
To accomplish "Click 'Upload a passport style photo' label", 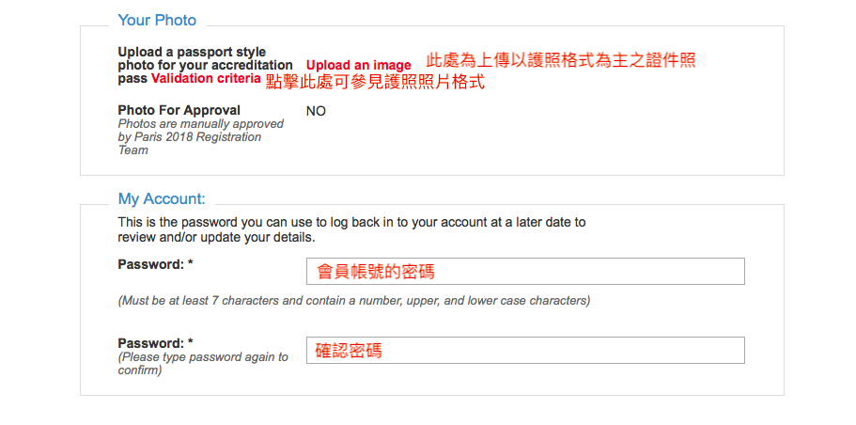I will pyautogui.click(x=205, y=65).
